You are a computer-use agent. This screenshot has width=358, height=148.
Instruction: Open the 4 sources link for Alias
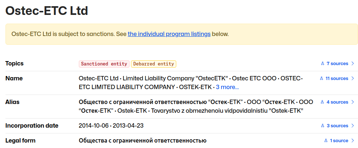click(x=337, y=102)
